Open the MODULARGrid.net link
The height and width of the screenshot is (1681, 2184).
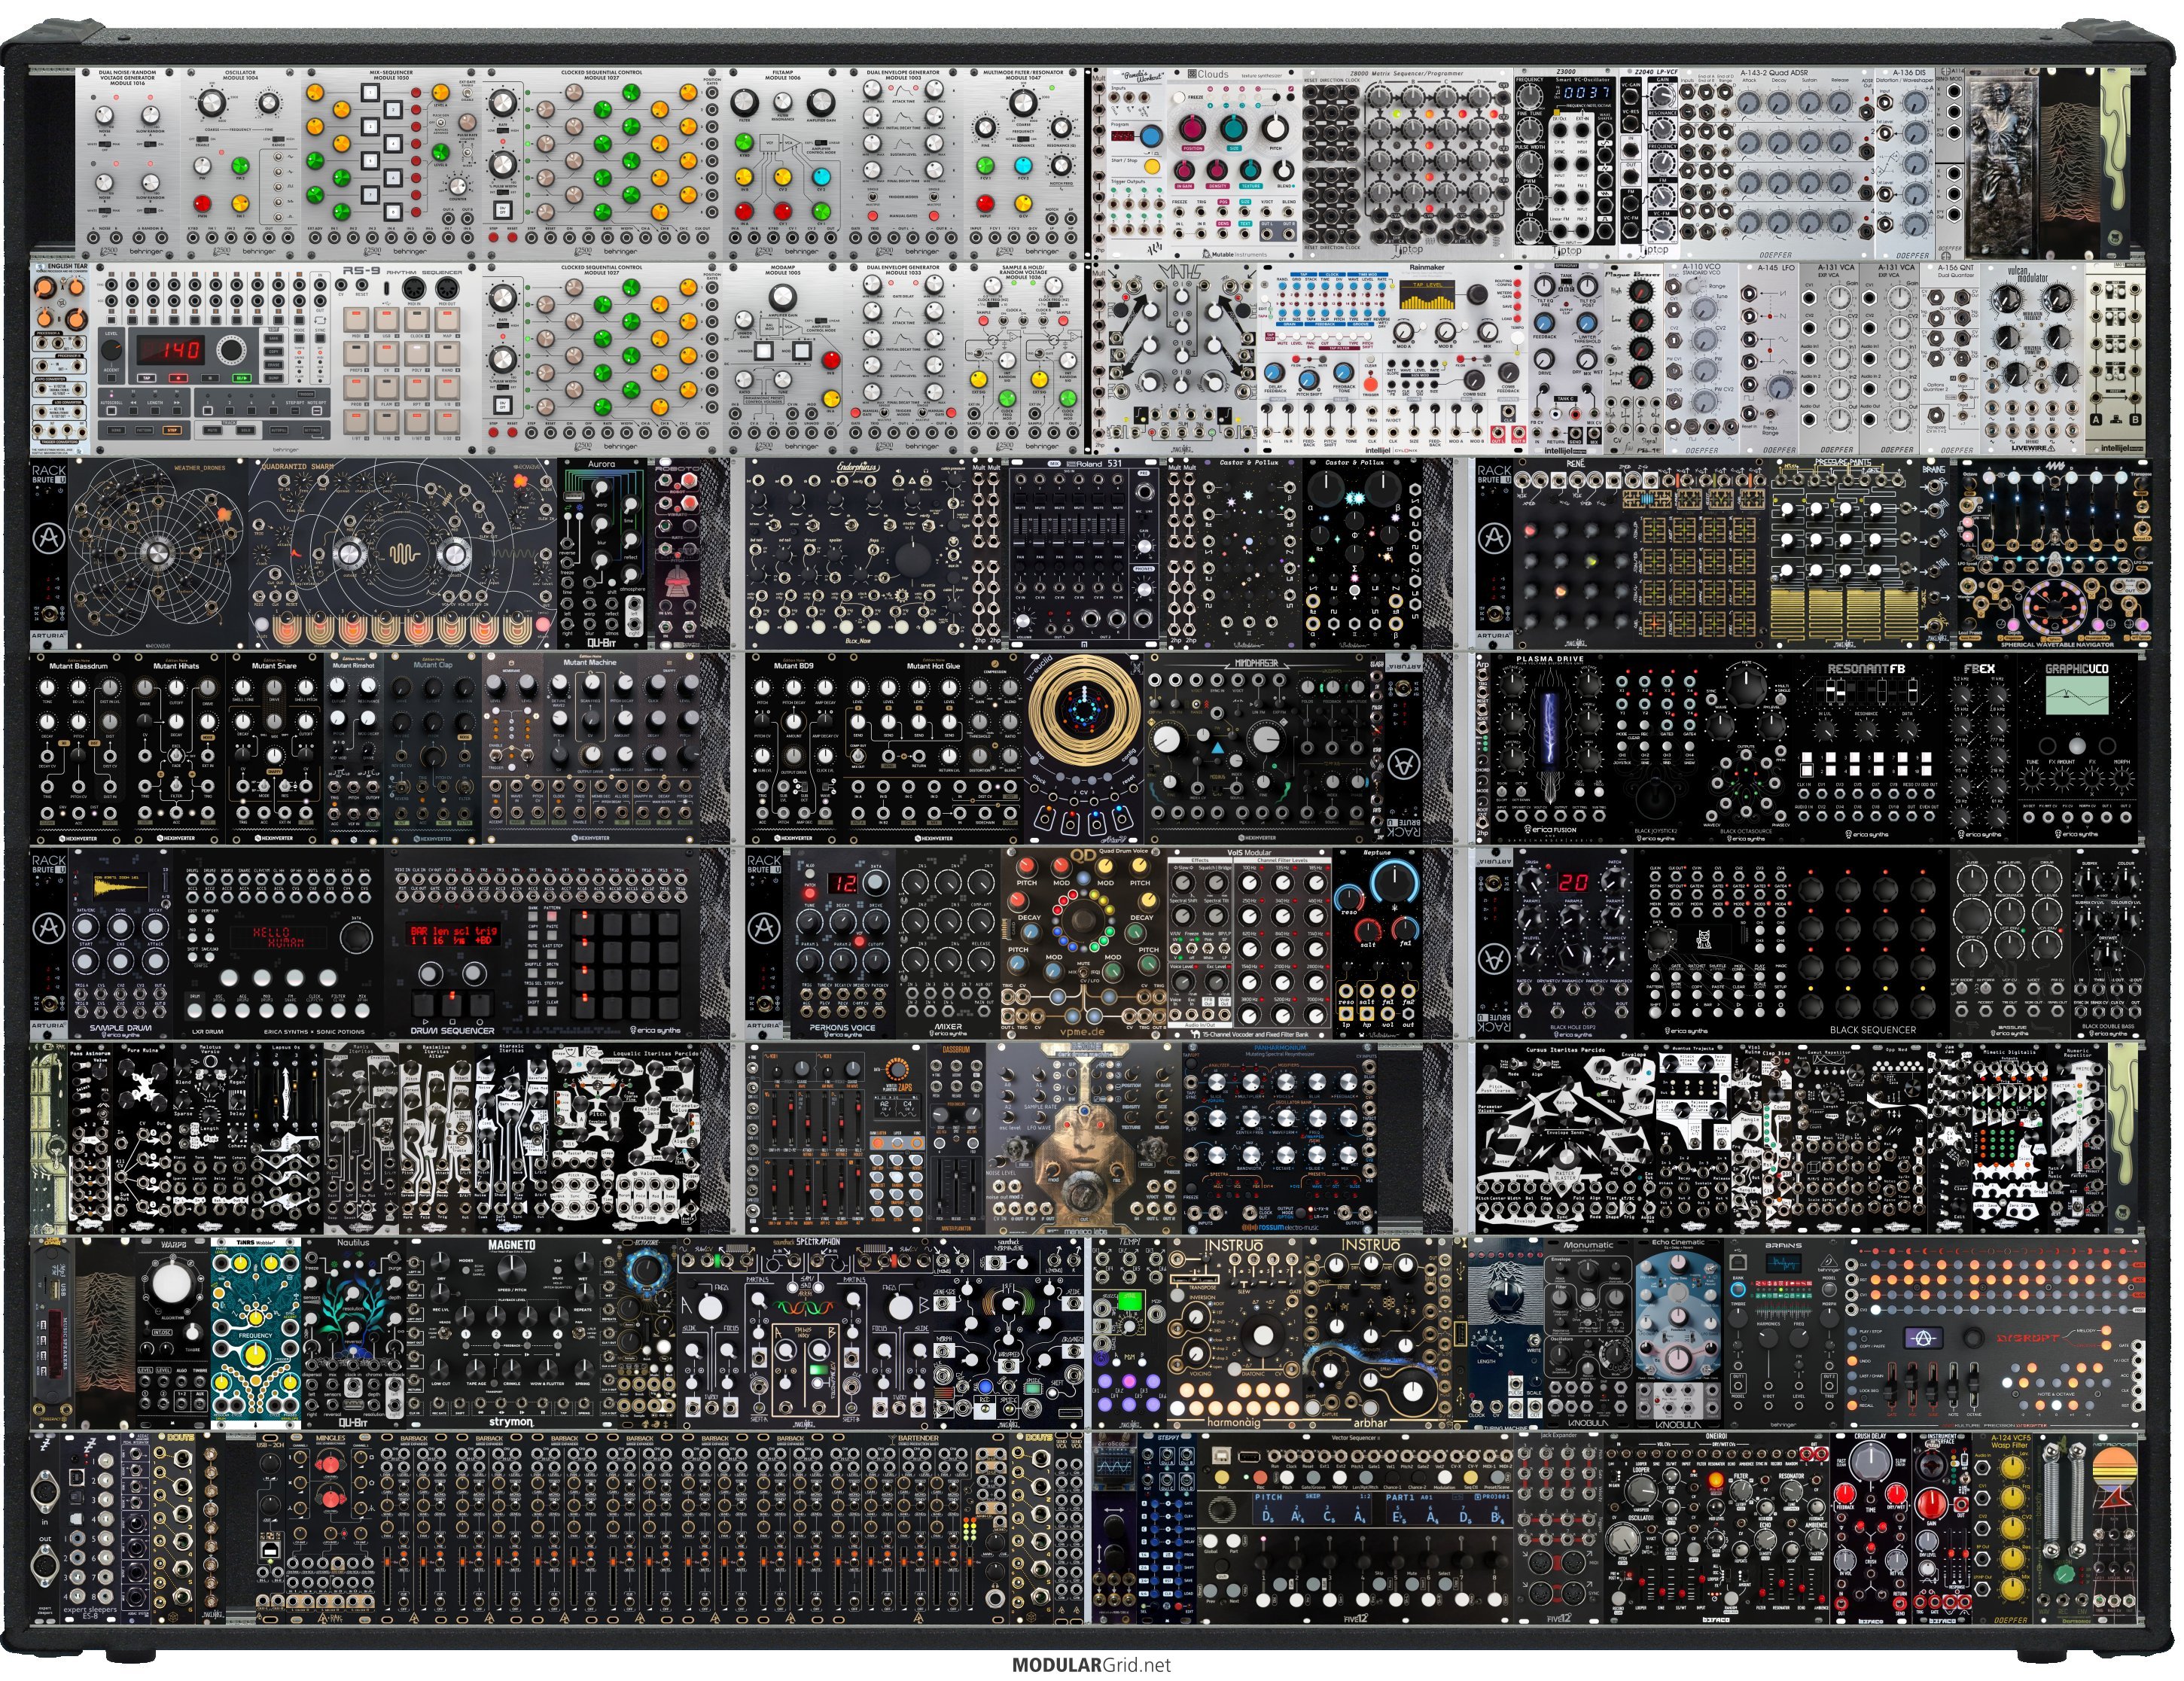(1090, 1665)
